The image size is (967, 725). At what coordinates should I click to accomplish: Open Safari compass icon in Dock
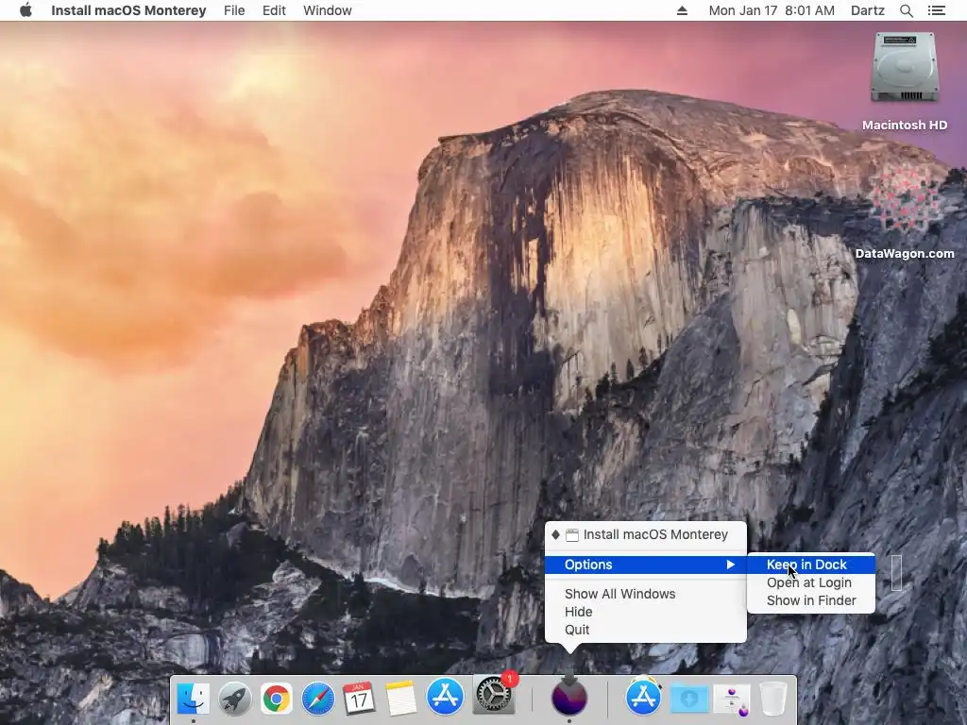(x=318, y=699)
